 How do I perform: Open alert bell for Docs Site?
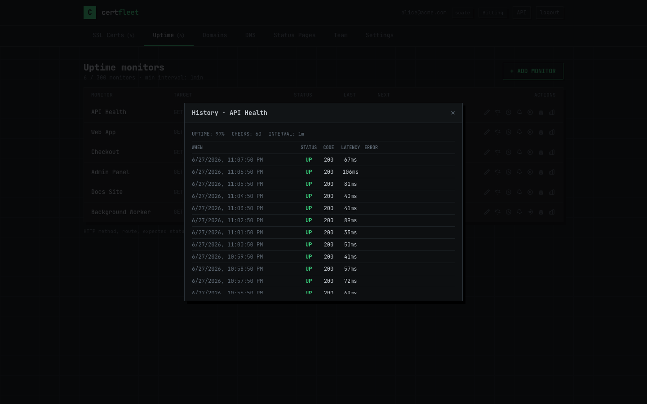coord(519,192)
